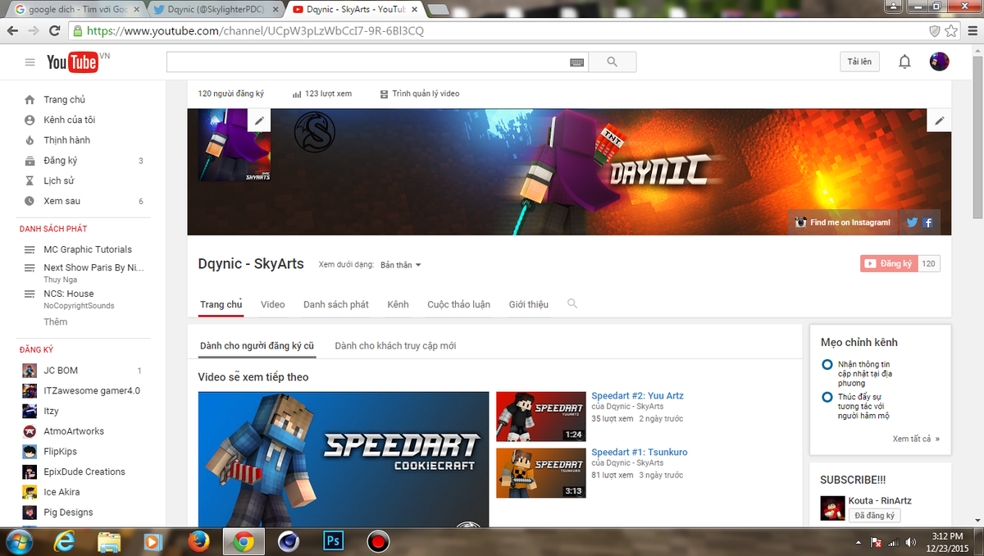Click the browser address bar URL

pyautogui.click(x=255, y=31)
